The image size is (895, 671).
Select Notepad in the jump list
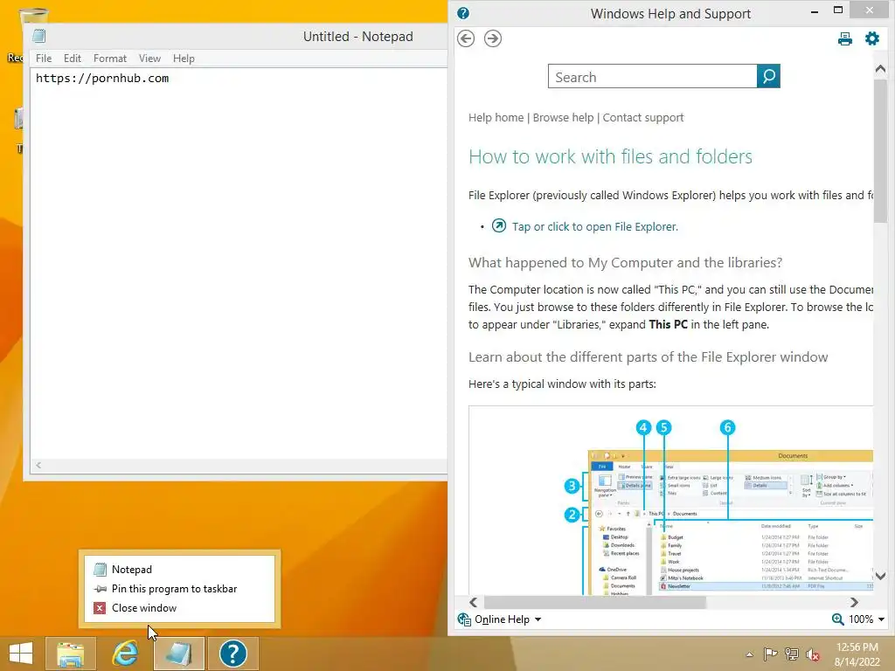coord(179,570)
